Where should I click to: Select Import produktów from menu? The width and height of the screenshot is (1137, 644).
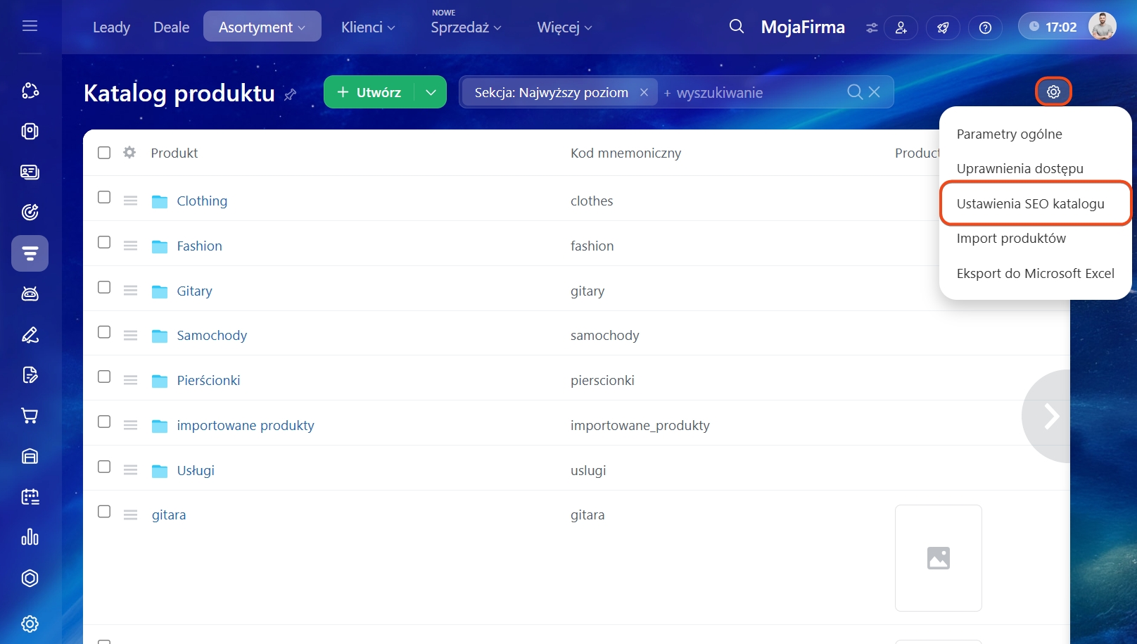pyautogui.click(x=1010, y=239)
